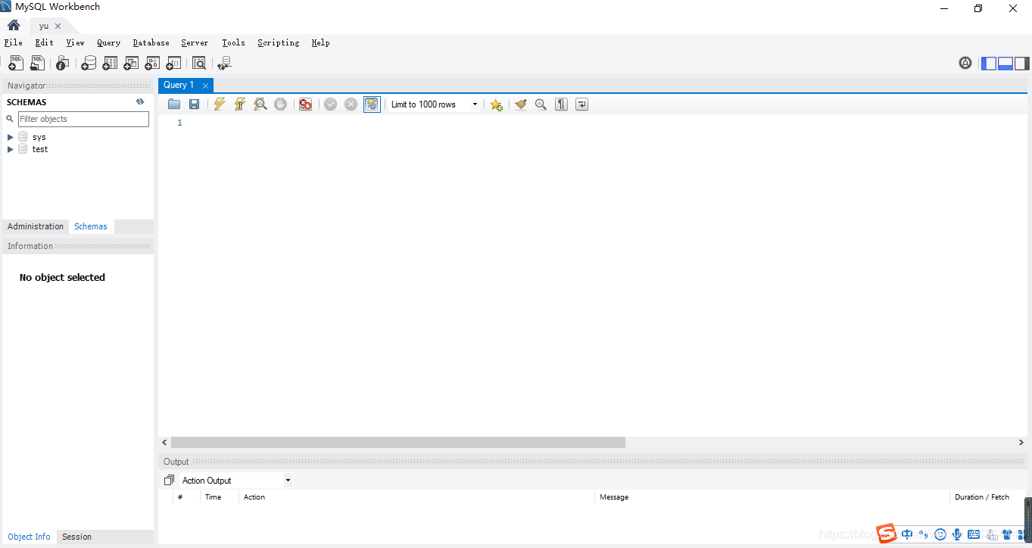Viewport: 1032px width, 548px height.
Task: Expand the test schema
Action: 11,149
